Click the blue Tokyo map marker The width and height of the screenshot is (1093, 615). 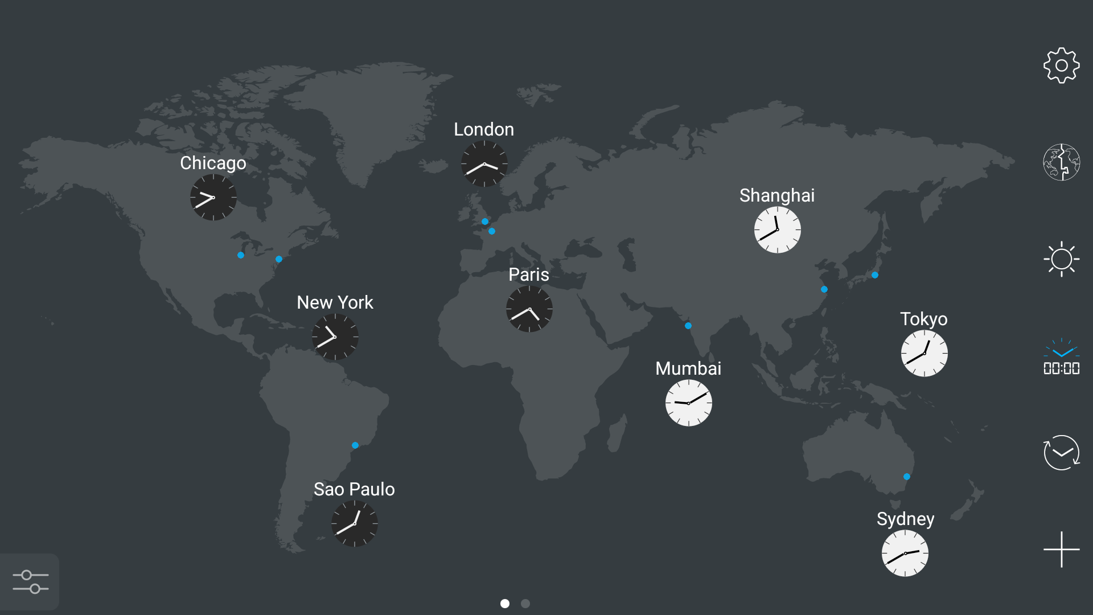coord(875,275)
